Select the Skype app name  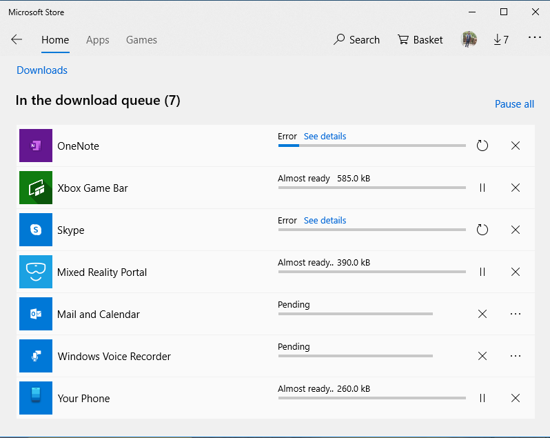pos(71,230)
